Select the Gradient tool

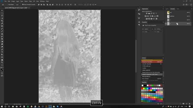(x=2, y=42)
